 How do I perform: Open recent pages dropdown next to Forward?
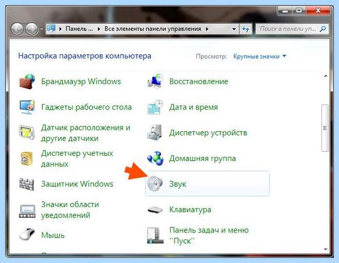(x=41, y=29)
